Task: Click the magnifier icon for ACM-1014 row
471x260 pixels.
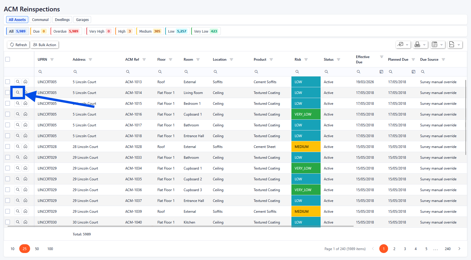Action: (18, 93)
